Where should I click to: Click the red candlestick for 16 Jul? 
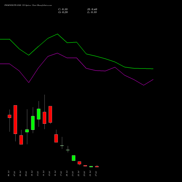pos(56,138)
